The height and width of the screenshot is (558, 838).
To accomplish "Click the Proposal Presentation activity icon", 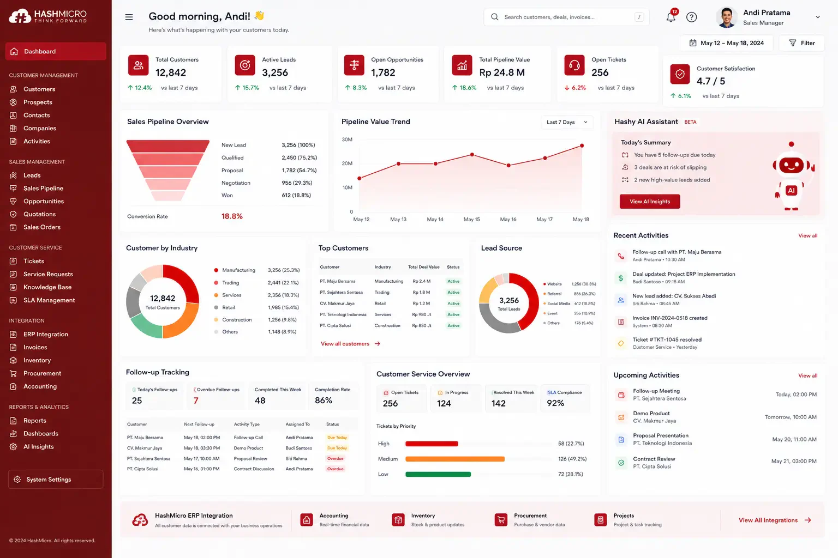I will pos(621,439).
